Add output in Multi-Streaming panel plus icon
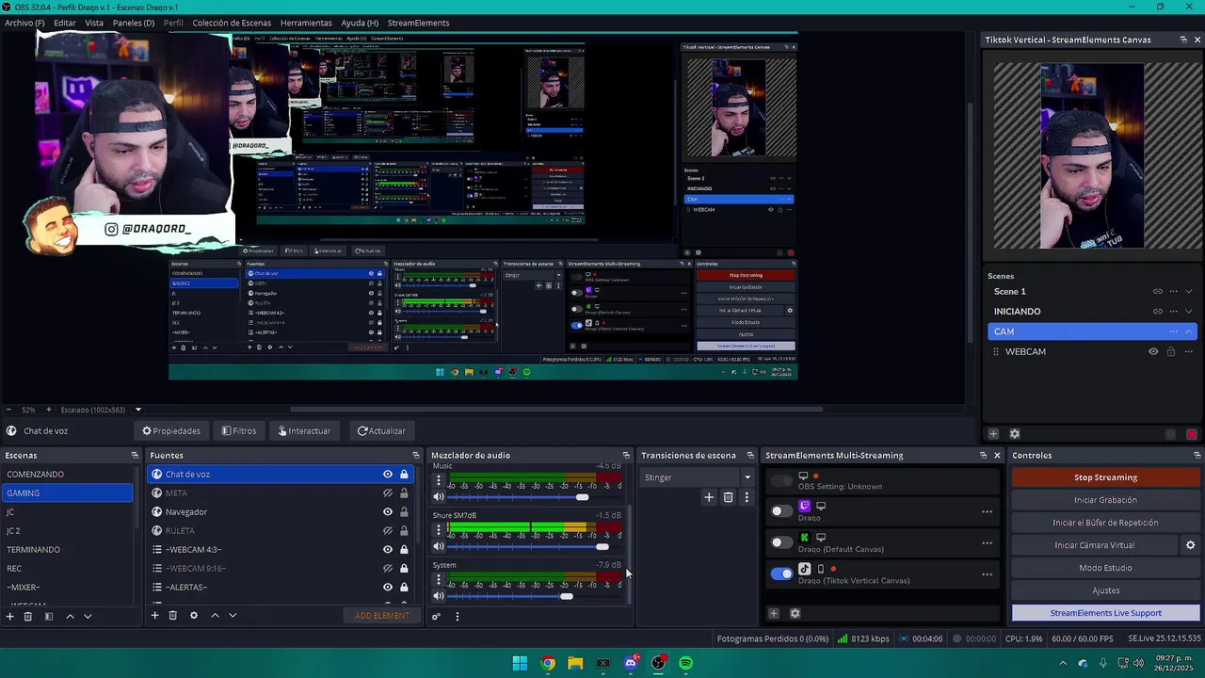Viewport: 1205px width, 678px height. (774, 613)
